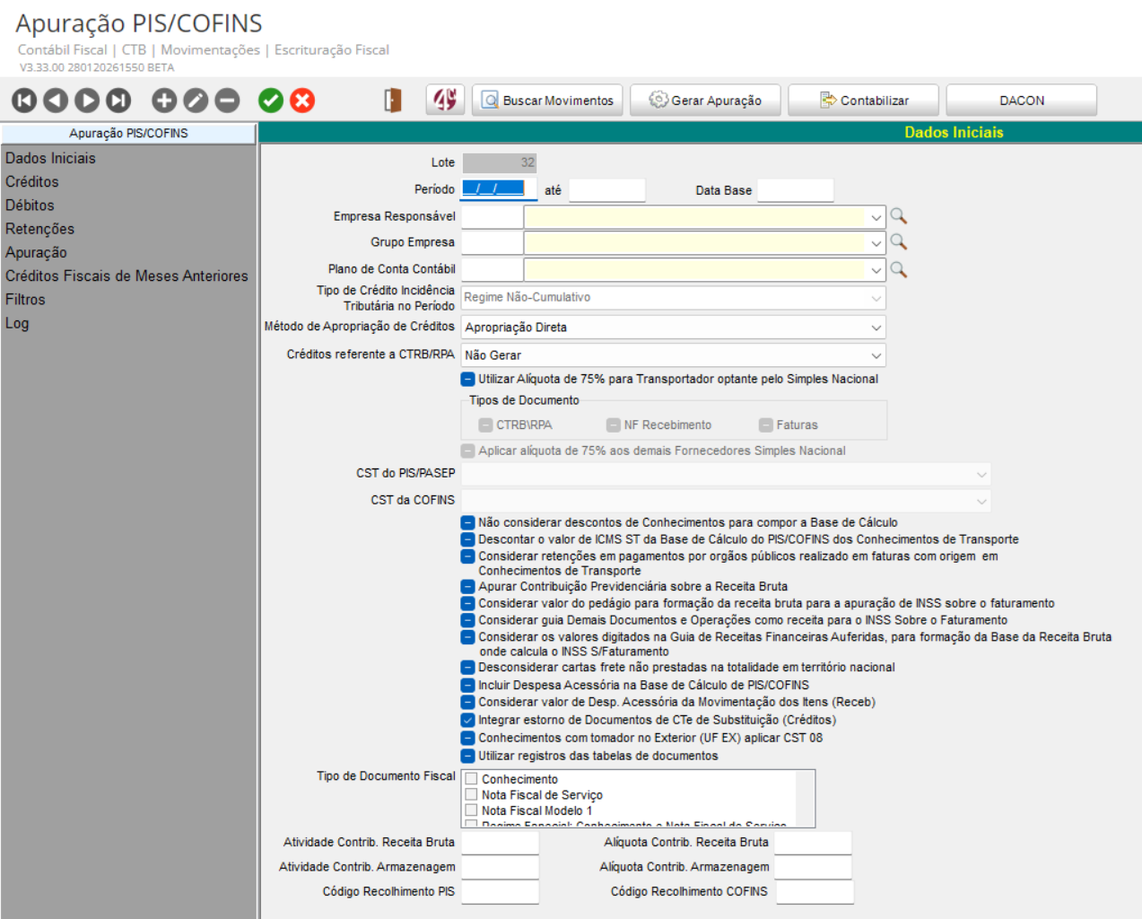
Task: Toggle Utilizar registros das tabelas checkbox
Action: (x=467, y=756)
